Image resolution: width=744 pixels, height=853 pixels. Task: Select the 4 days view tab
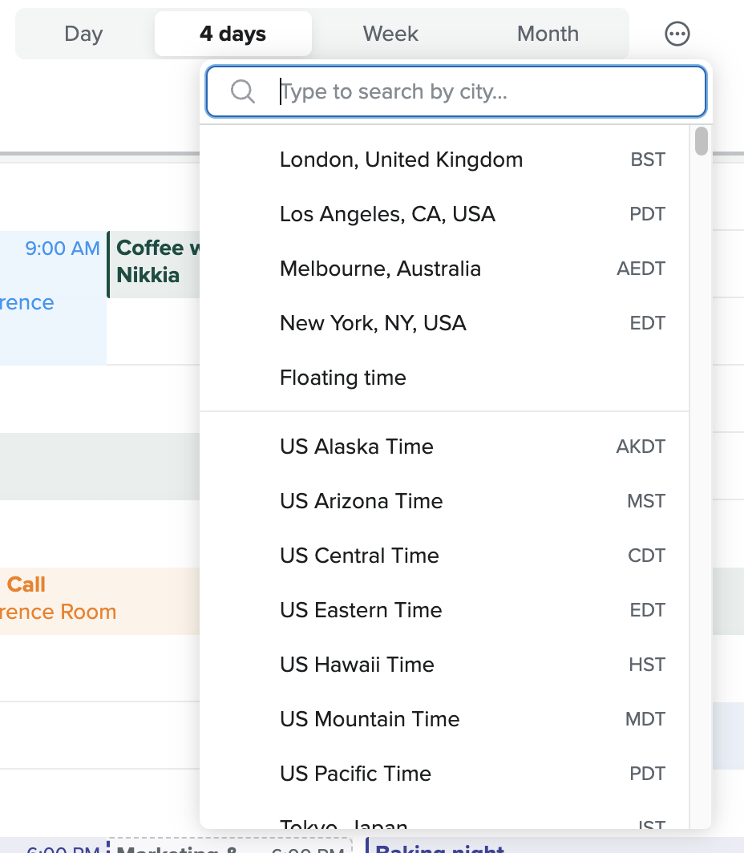tap(232, 34)
